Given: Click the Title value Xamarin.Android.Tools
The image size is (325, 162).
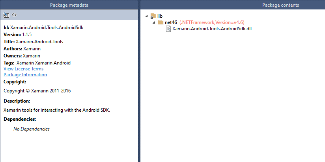Looking at the screenshot, I should pos(39,42).
